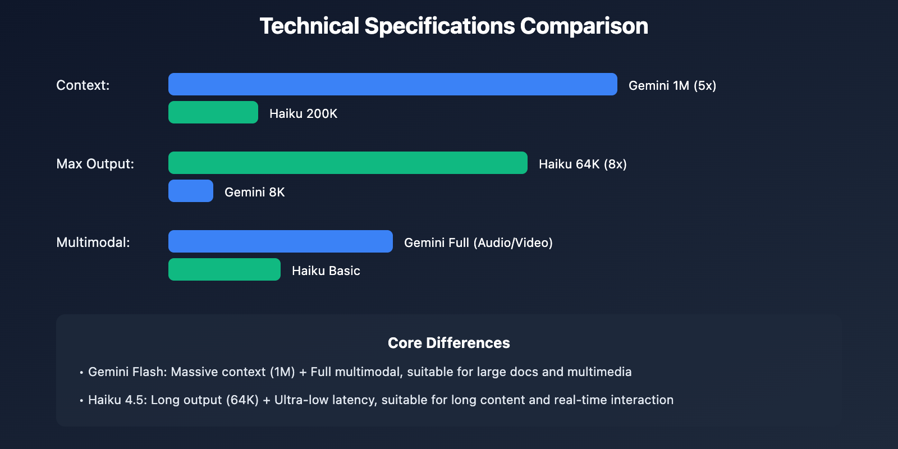The height and width of the screenshot is (449, 898).
Task: Click the green Haiku 64K output bar
Action: coord(347,163)
